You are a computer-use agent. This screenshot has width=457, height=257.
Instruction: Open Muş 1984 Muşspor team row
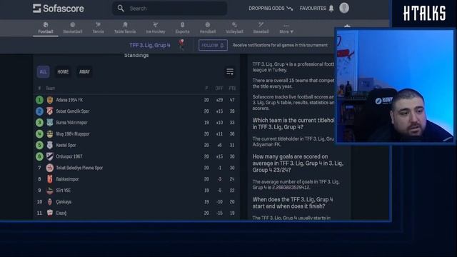click(x=136, y=134)
